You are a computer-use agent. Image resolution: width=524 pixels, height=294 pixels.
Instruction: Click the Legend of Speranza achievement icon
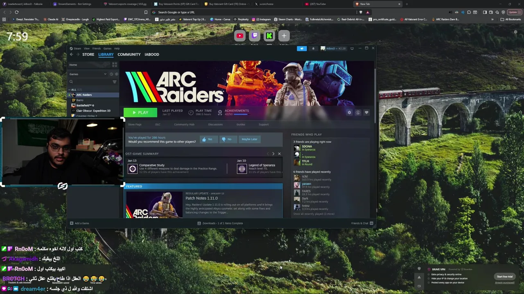click(242, 169)
